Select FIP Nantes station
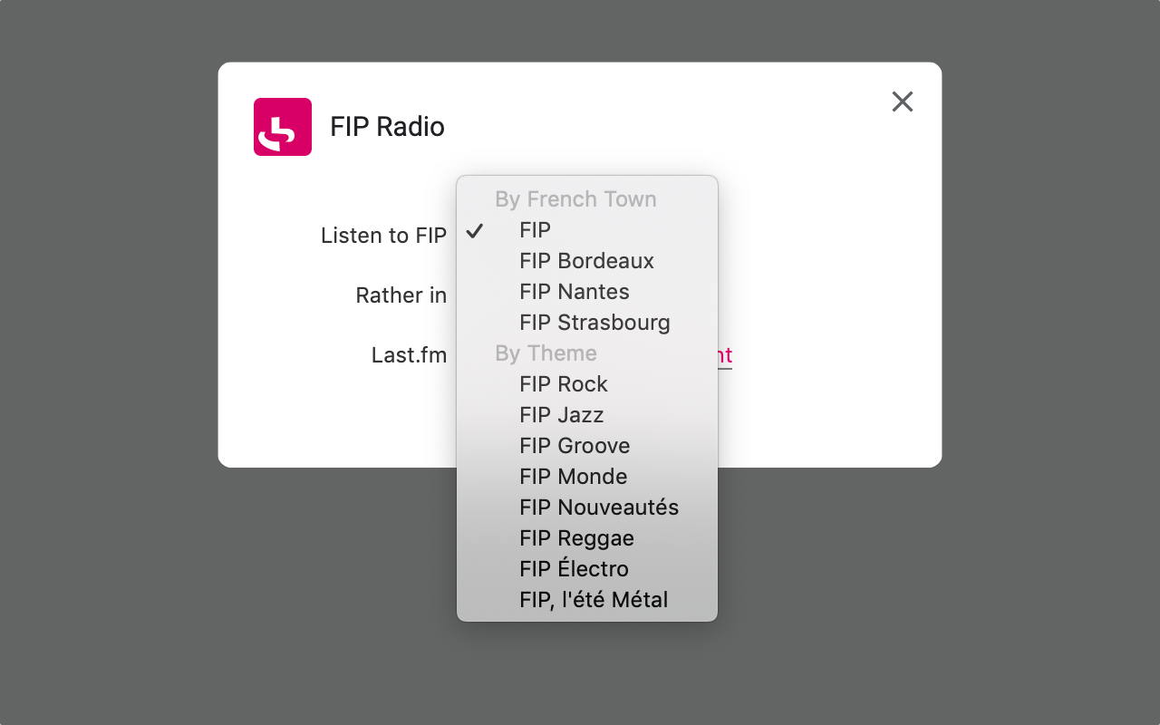This screenshot has height=725, width=1160. point(574,292)
